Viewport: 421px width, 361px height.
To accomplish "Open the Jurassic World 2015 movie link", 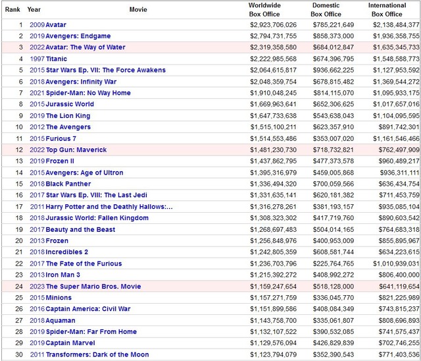I will pyautogui.click(x=70, y=104).
